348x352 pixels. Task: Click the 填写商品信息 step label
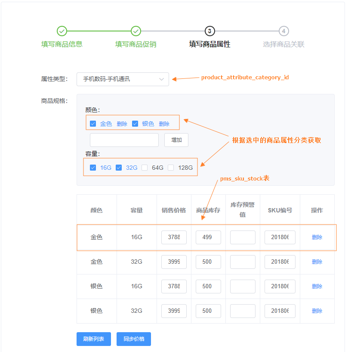click(x=62, y=44)
